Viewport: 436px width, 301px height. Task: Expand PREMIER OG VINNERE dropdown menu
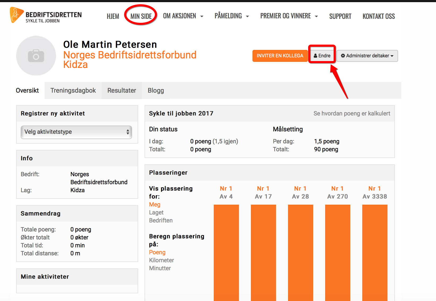coord(289,16)
